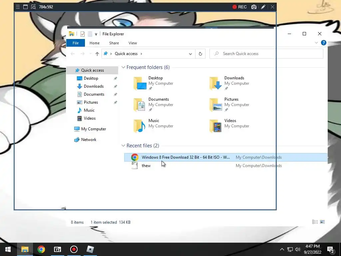
Task: Open the notification Action Center
Action: [x=331, y=249]
